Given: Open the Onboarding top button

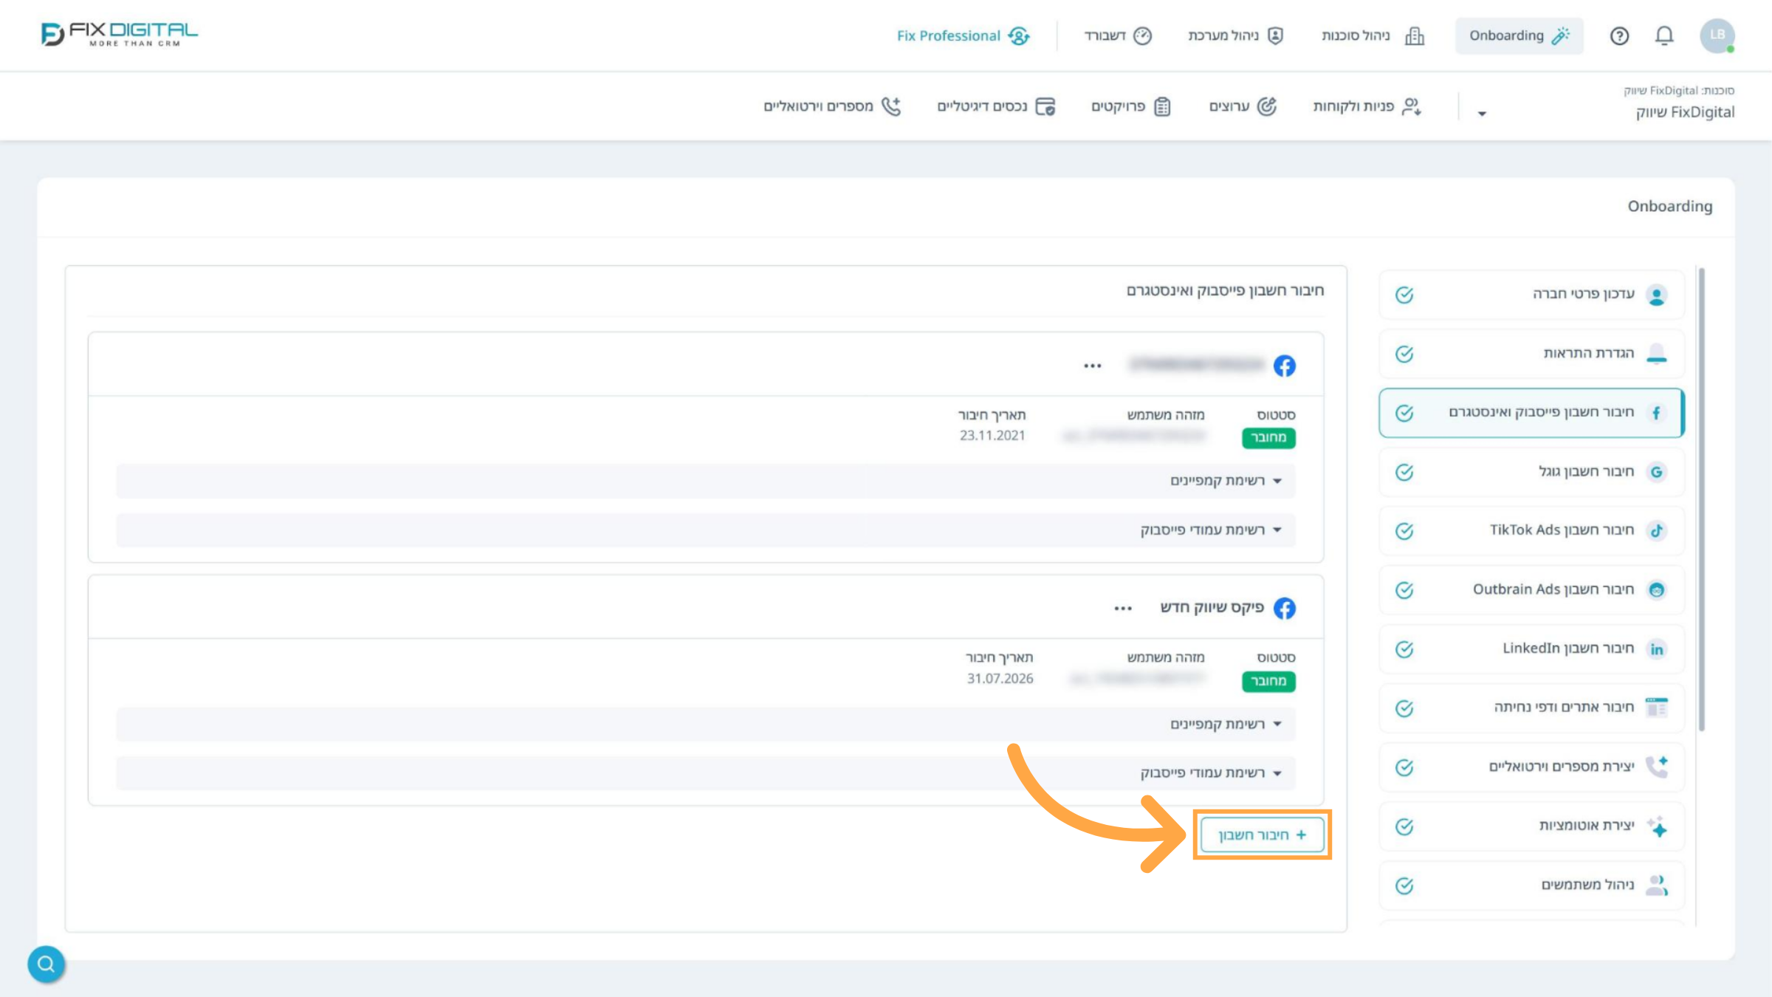Looking at the screenshot, I should pyautogui.click(x=1519, y=35).
